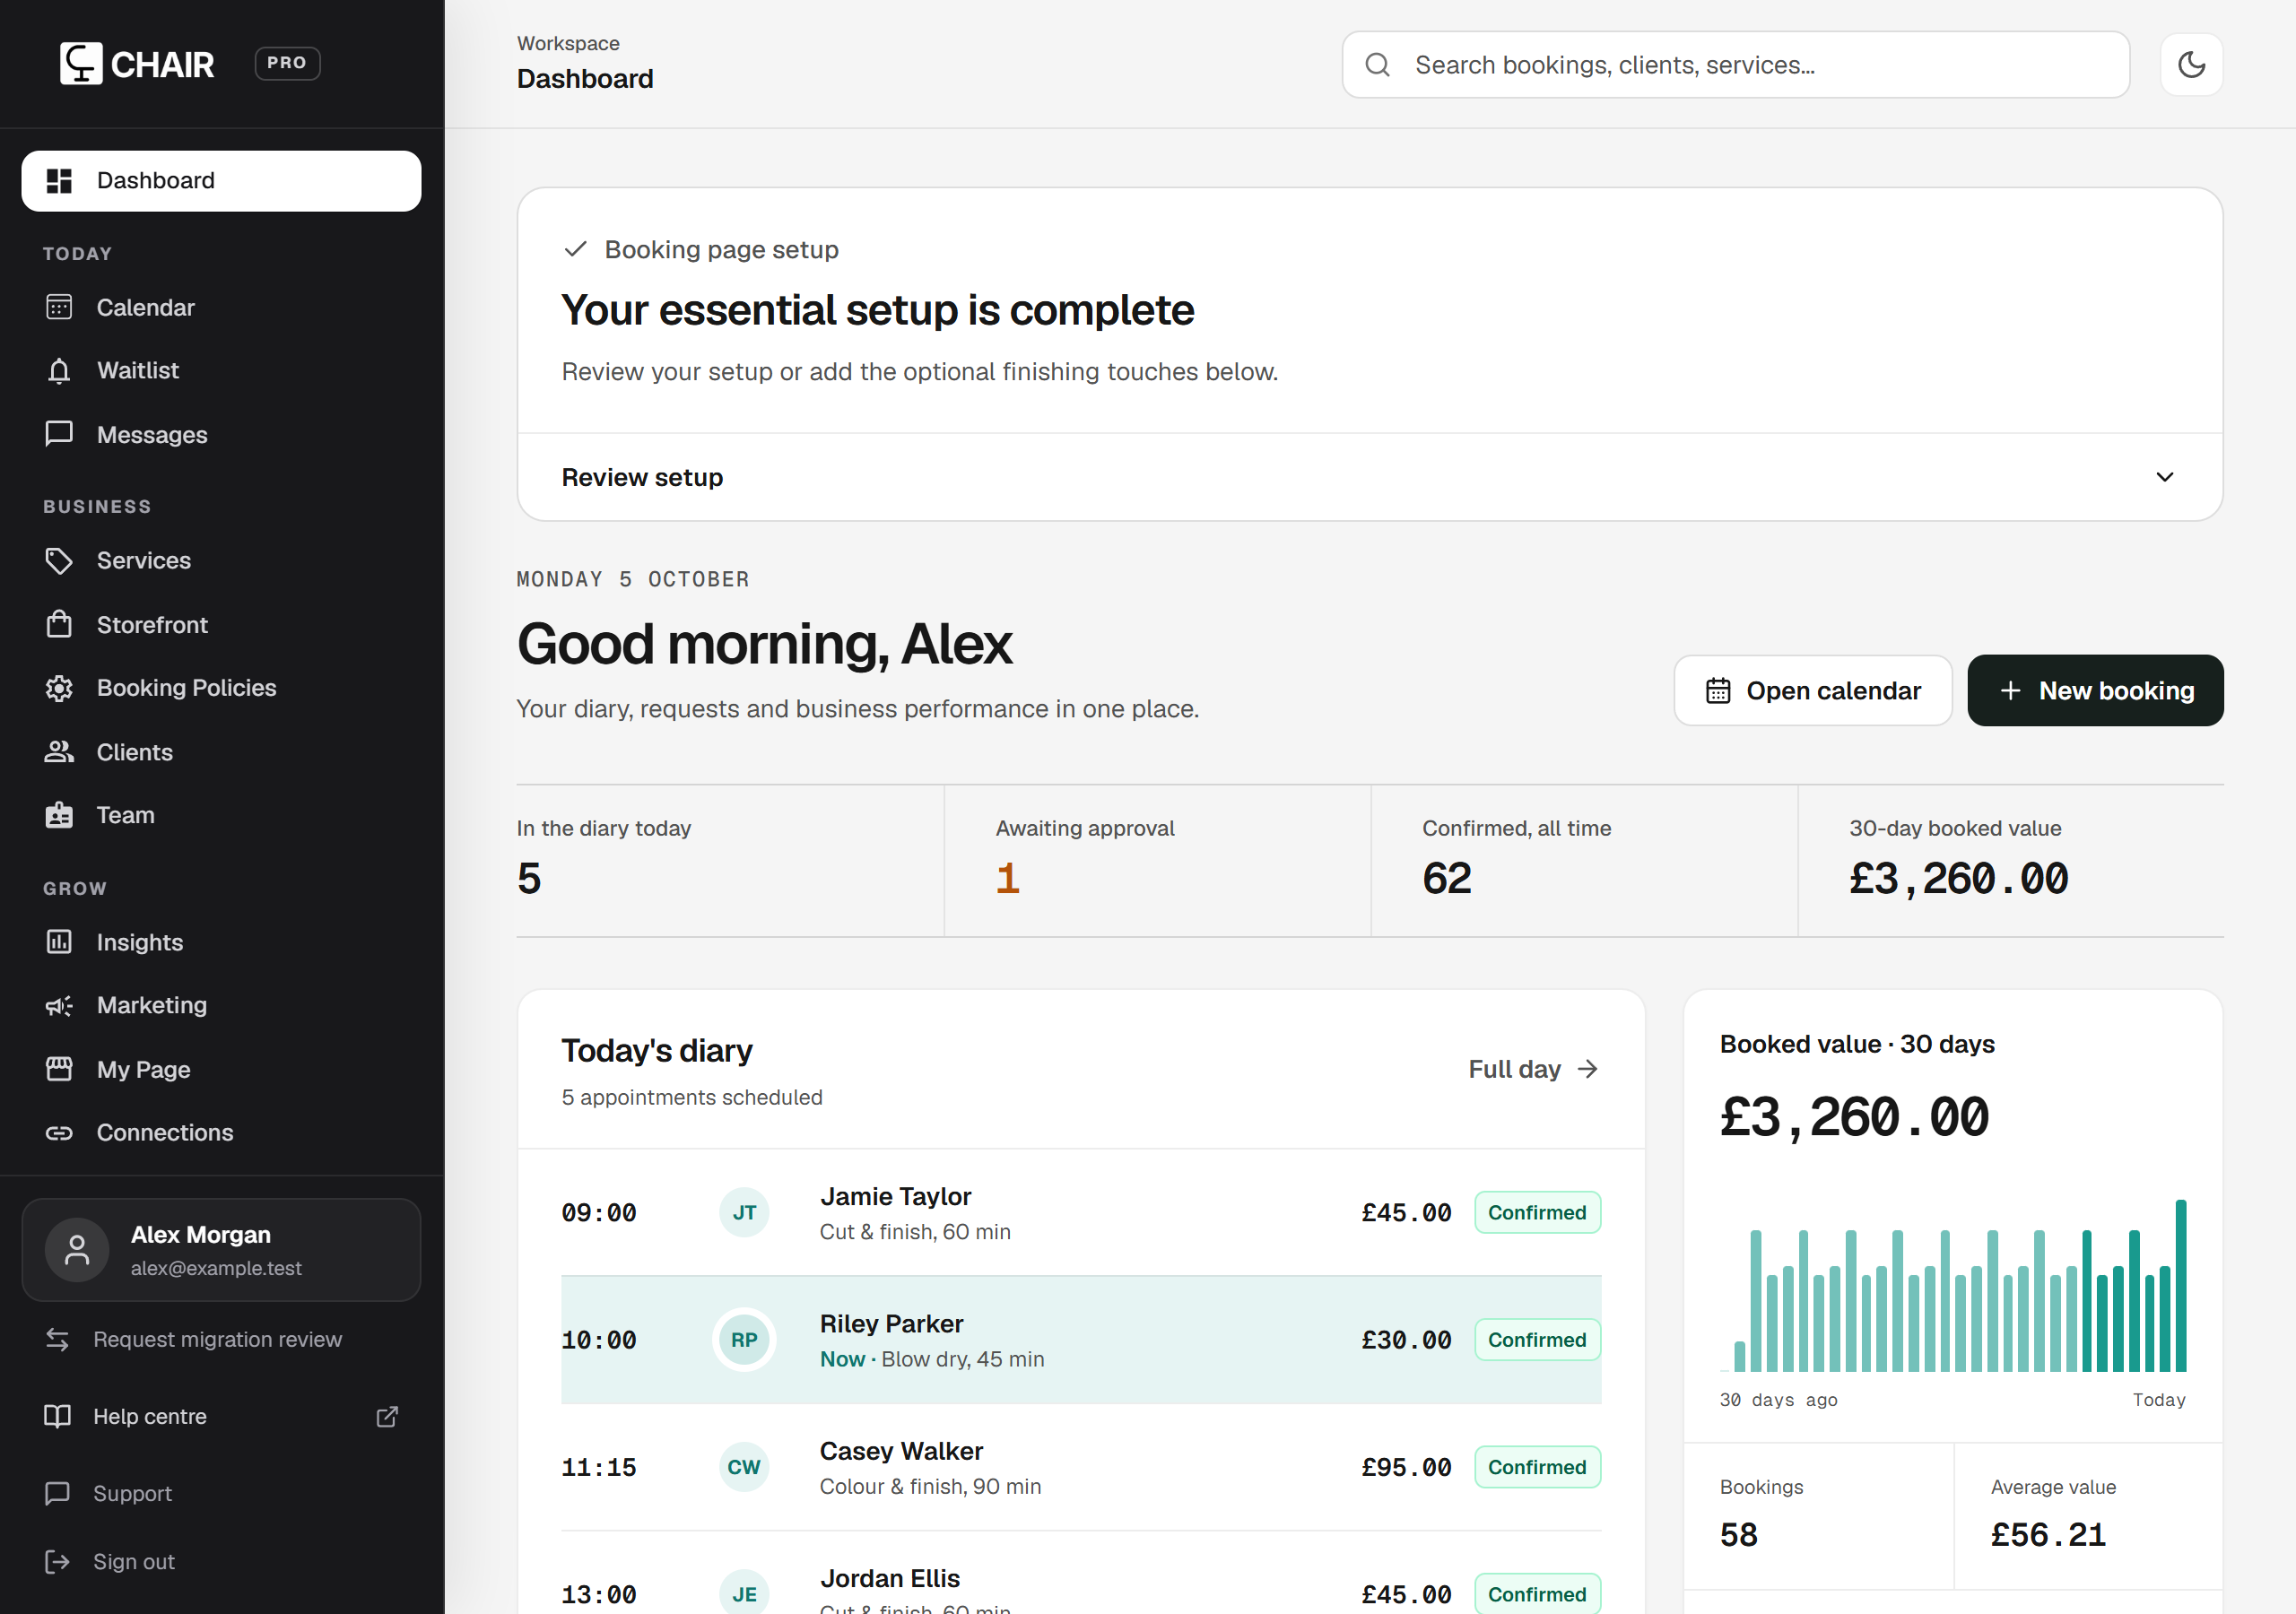Click Sign out
The width and height of the screenshot is (2296, 1614).
[x=221, y=1561]
